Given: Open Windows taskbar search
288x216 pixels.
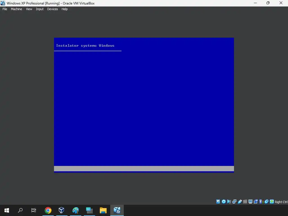Looking at the screenshot, I should tap(20, 210).
